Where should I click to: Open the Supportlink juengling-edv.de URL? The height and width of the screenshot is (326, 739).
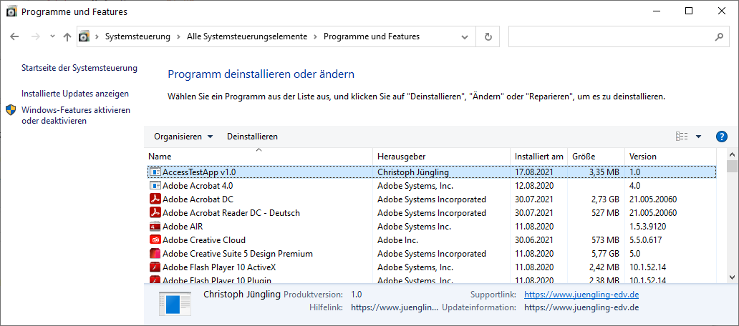click(x=581, y=295)
